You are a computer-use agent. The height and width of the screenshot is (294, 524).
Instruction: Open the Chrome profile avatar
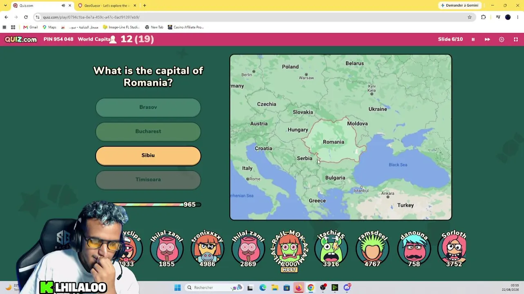point(508,17)
